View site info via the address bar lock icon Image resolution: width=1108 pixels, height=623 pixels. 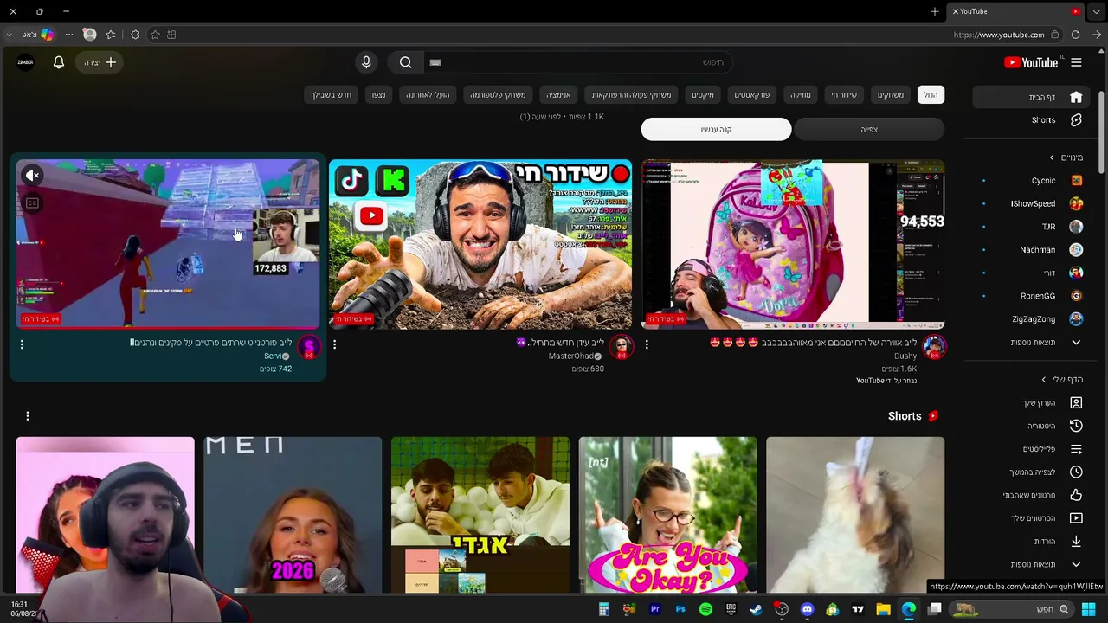1054,35
